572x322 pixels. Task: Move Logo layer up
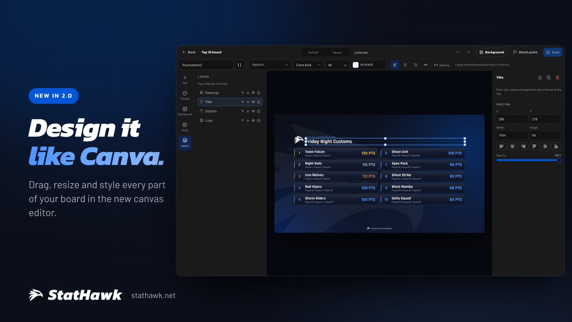pos(243,120)
